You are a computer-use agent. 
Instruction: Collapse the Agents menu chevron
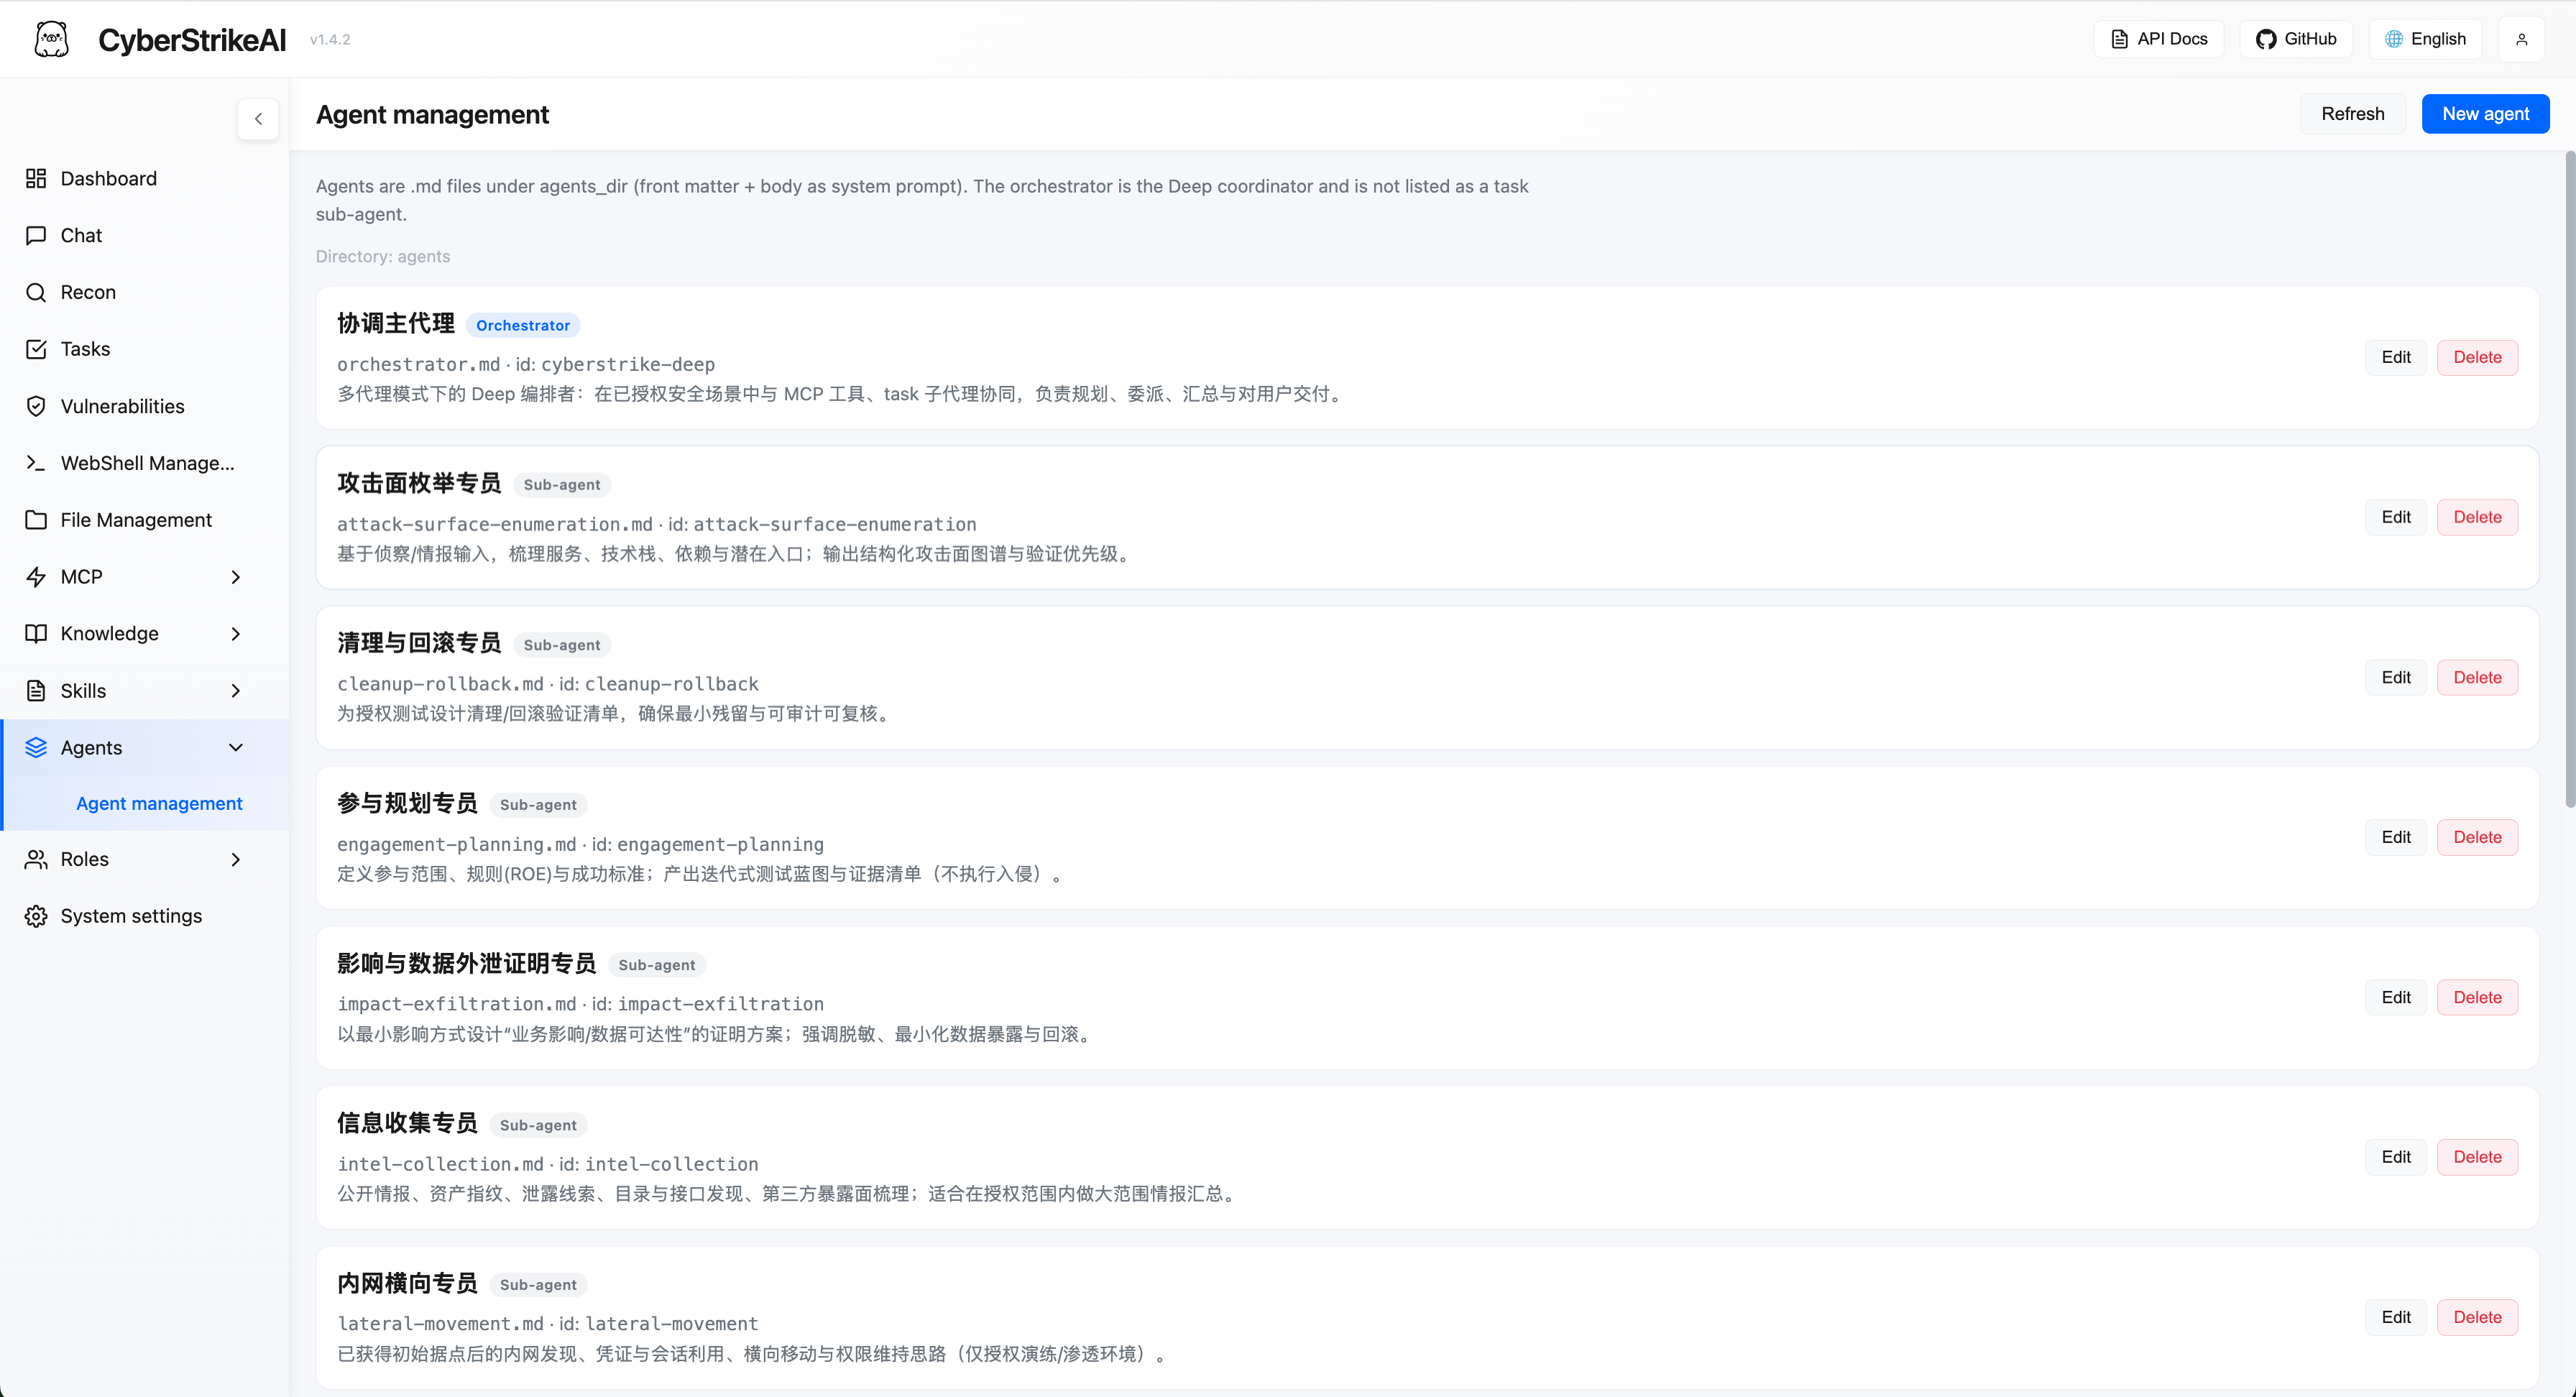coord(236,748)
